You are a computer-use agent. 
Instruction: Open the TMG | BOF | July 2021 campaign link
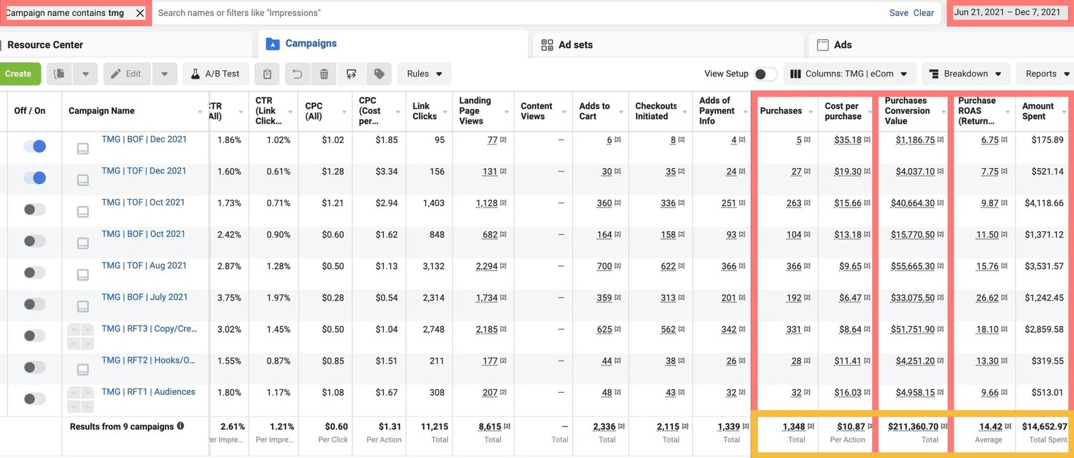point(145,297)
